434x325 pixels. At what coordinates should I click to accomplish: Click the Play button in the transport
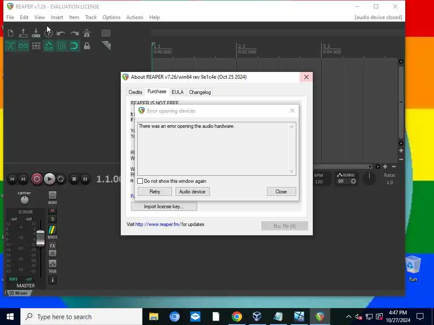pyautogui.click(x=50, y=179)
